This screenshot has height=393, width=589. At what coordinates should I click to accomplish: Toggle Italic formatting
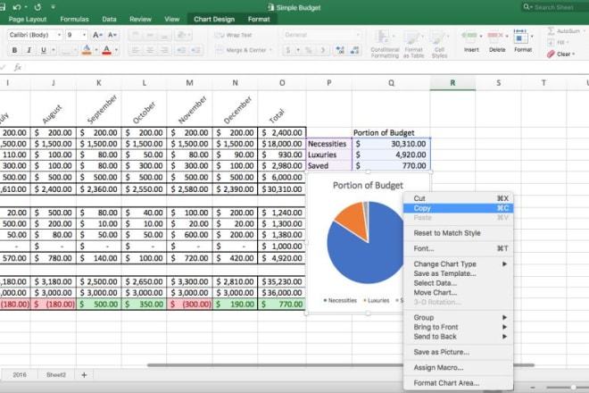click(29, 50)
